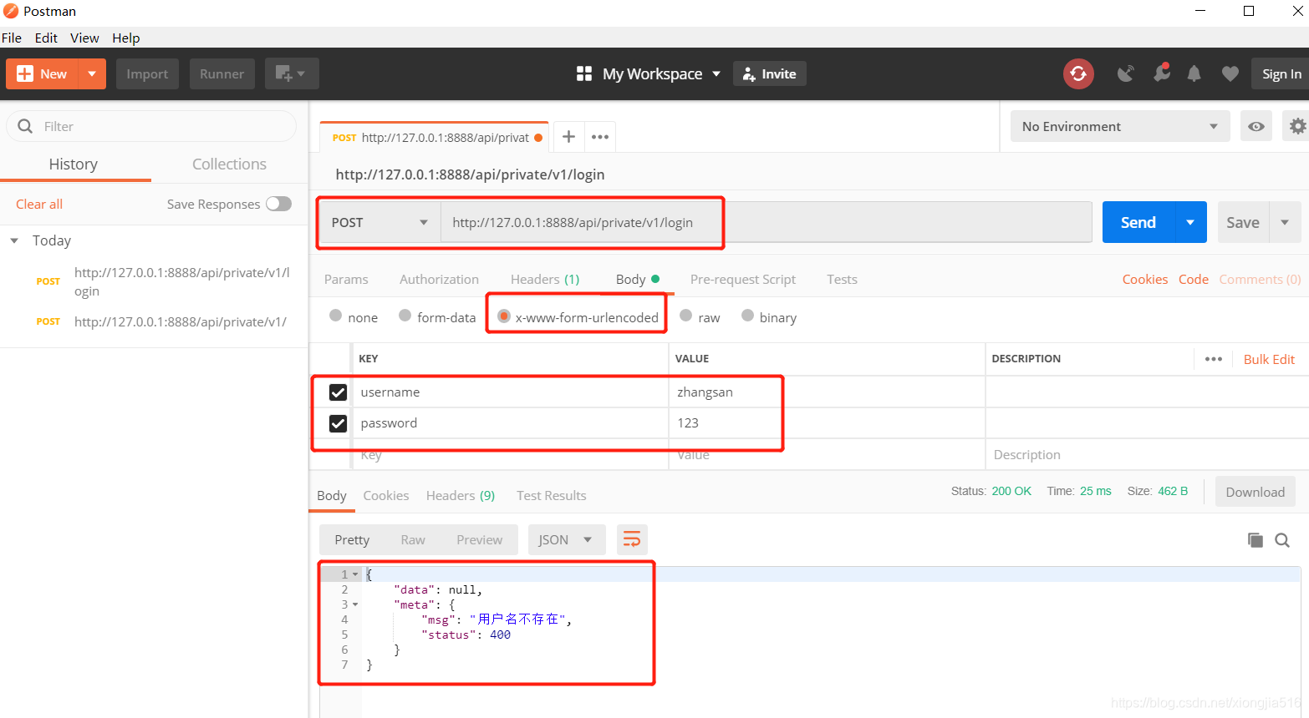This screenshot has width=1309, height=718.
Task: Open the Save button dropdown arrow
Action: coord(1285,222)
